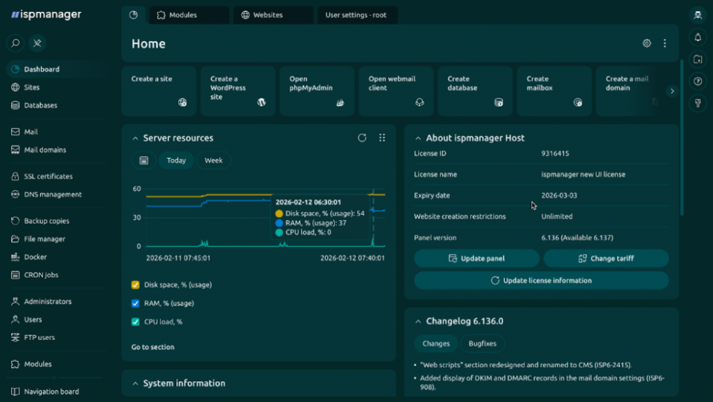Viewport: 713px width, 402px height.
Task: Collapse the Server resources panel
Action: (x=135, y=138)
